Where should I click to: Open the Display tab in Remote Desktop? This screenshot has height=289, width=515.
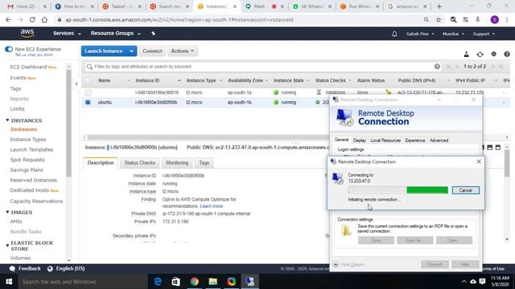360,140
